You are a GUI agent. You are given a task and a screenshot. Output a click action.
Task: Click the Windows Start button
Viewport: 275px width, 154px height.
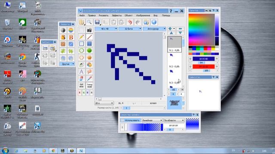(x=5, y=151)
